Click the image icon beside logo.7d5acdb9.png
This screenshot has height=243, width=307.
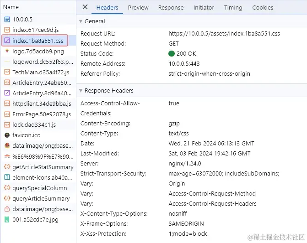[7, 51]
